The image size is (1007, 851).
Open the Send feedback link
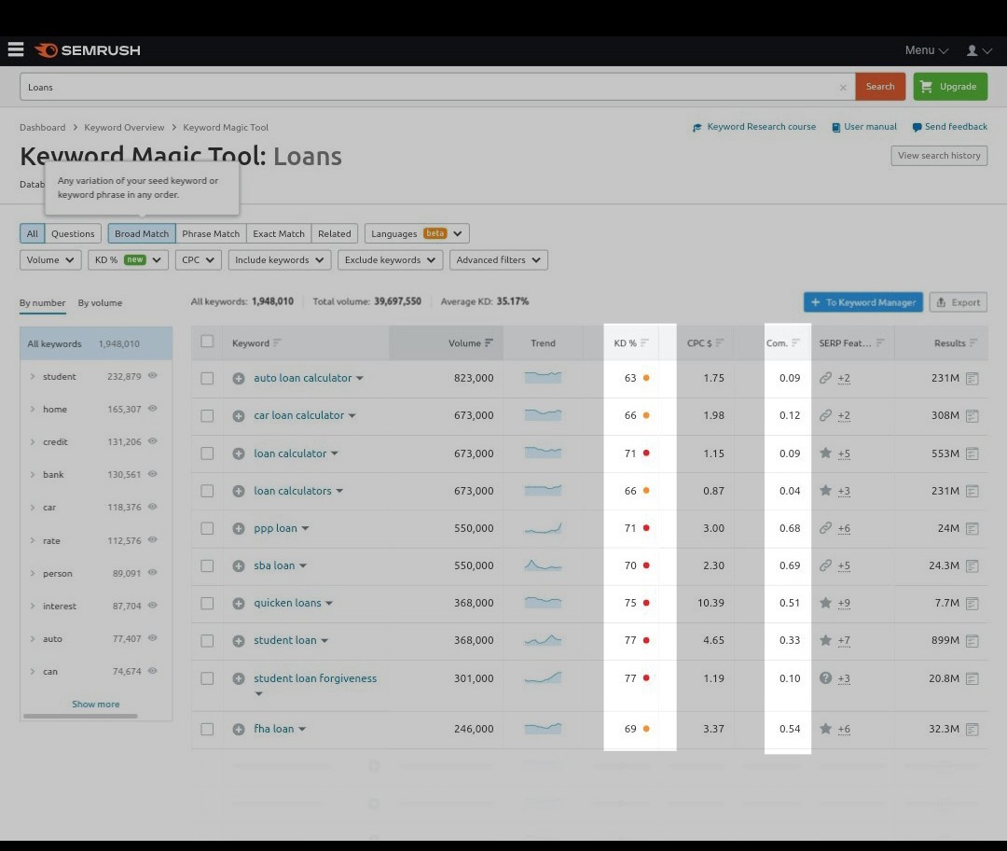(x=950, y=127)
